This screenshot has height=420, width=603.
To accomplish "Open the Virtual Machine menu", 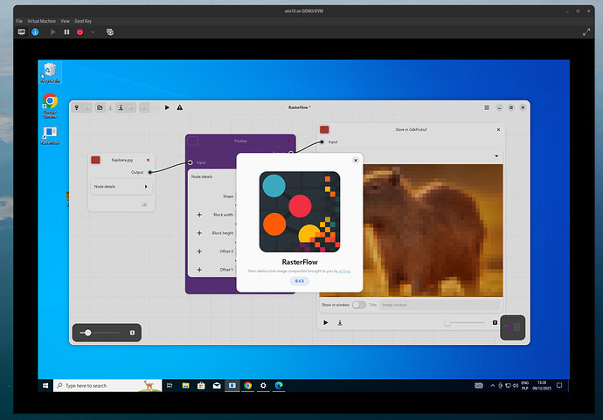I will (41, 20).
